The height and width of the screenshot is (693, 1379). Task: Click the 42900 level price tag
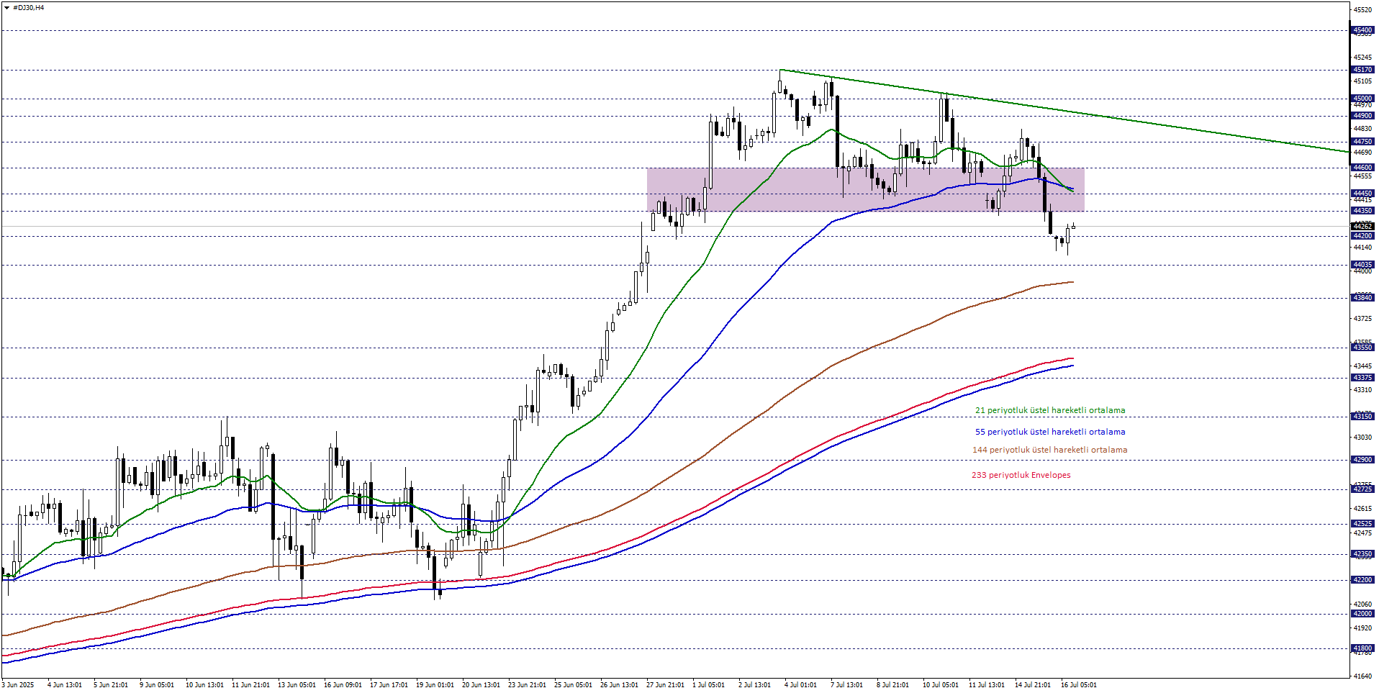(1362, 460)
